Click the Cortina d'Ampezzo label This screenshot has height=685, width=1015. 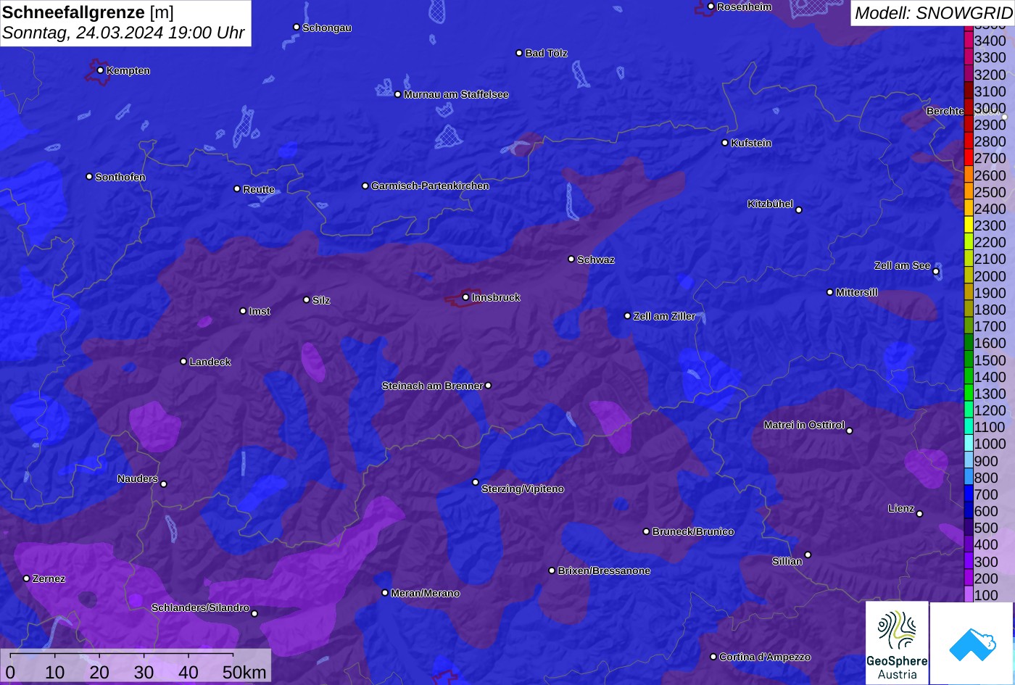pyautogui.click(x=765, y=657)
